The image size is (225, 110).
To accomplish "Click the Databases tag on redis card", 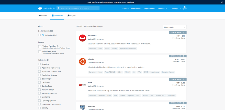I will click(172, 96).
